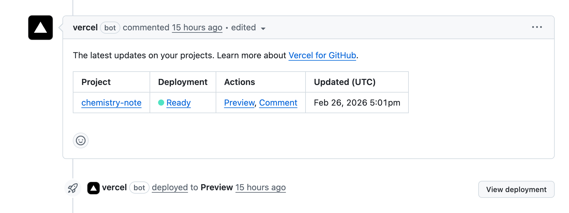Click the vercel username in comment header

point(85,28)
